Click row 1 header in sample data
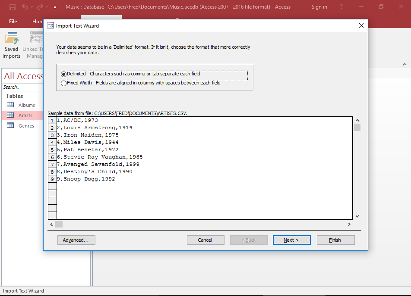Screen dimensions: 411x296 pos(52,121)
